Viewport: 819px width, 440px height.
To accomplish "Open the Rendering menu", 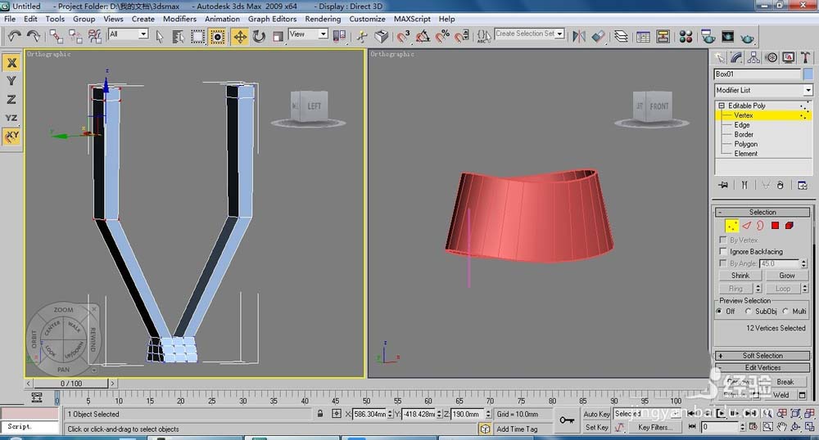I will tap(323, 19).
